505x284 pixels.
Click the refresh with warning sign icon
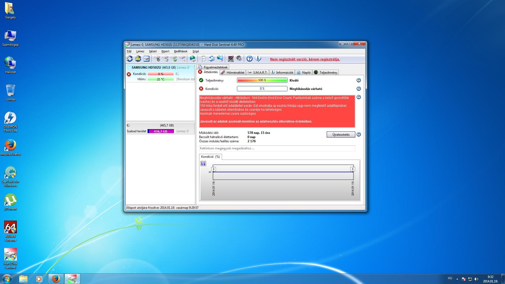point(138,59)
